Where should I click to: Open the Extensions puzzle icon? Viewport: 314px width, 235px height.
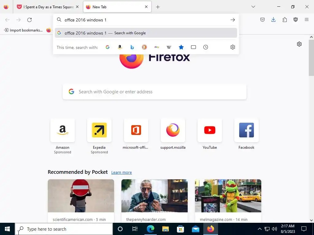click(x=285, y=20)
